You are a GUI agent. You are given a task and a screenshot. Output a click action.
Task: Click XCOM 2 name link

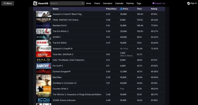57,37
